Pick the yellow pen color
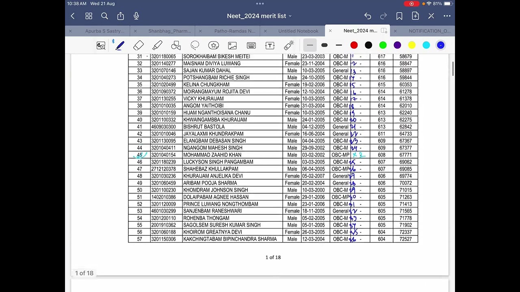Screen dimensions: 520x292 point(412,45)
